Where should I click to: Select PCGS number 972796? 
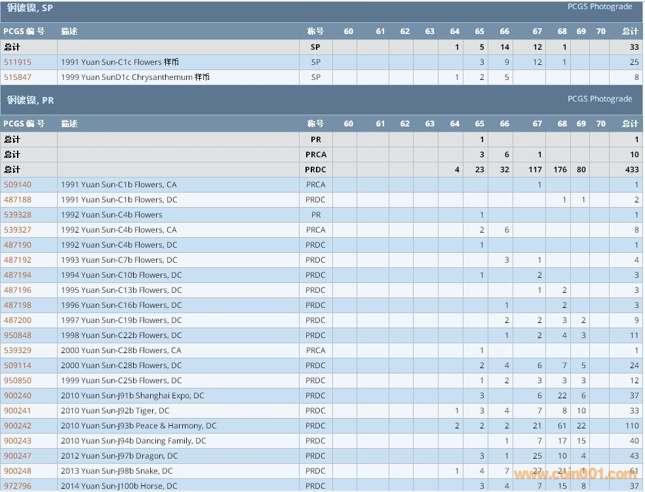(18, 486)
